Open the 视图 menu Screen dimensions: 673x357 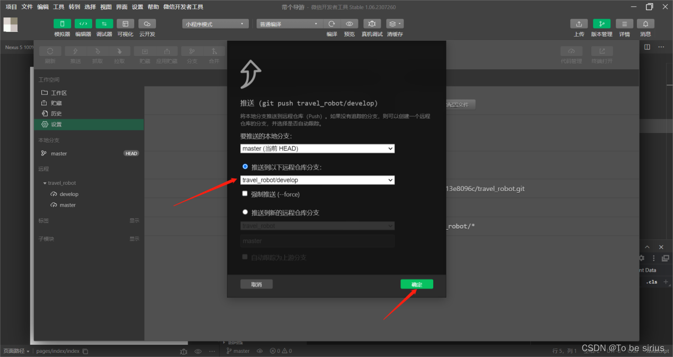point(106,7)
